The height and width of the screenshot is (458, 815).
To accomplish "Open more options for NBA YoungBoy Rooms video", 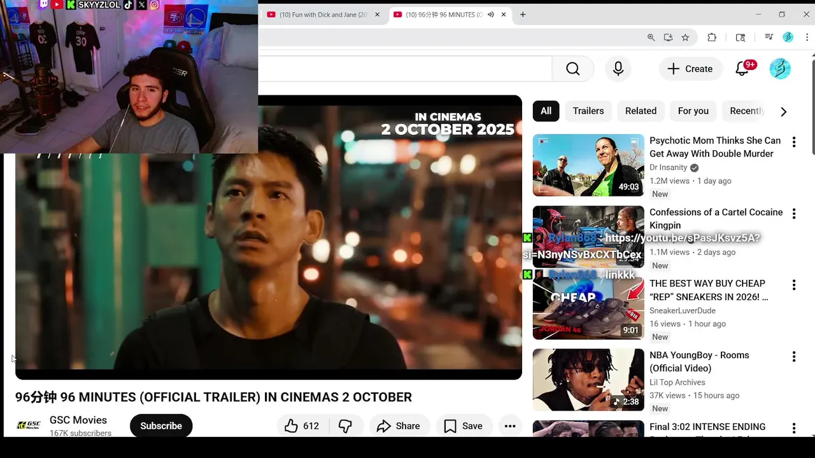I will (794, 357).
